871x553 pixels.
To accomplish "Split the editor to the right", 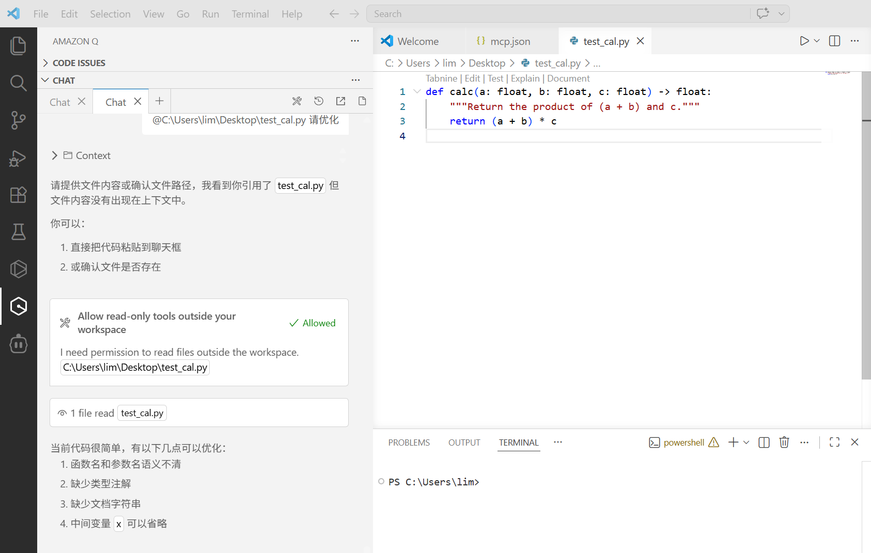I will click(834, 41).
